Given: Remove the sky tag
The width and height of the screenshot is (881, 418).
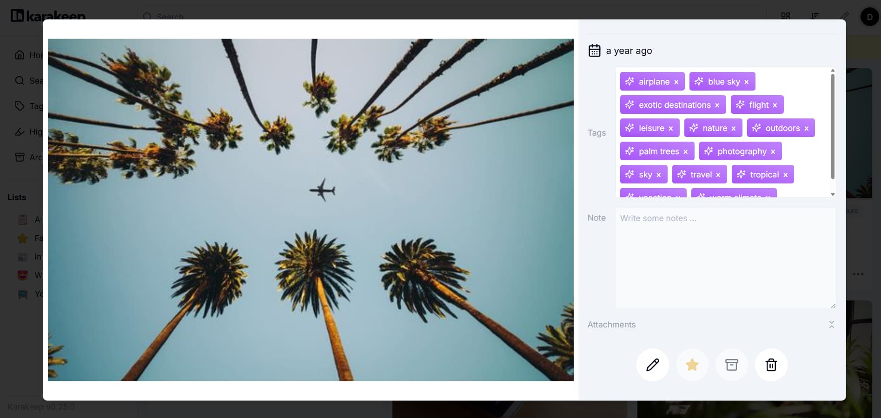Looking at the screenshot, I should [658, 175].
